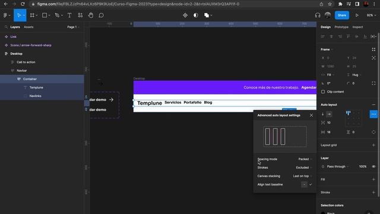
Task: Toggle Align text baseline check option
Action: click(311, 184)
